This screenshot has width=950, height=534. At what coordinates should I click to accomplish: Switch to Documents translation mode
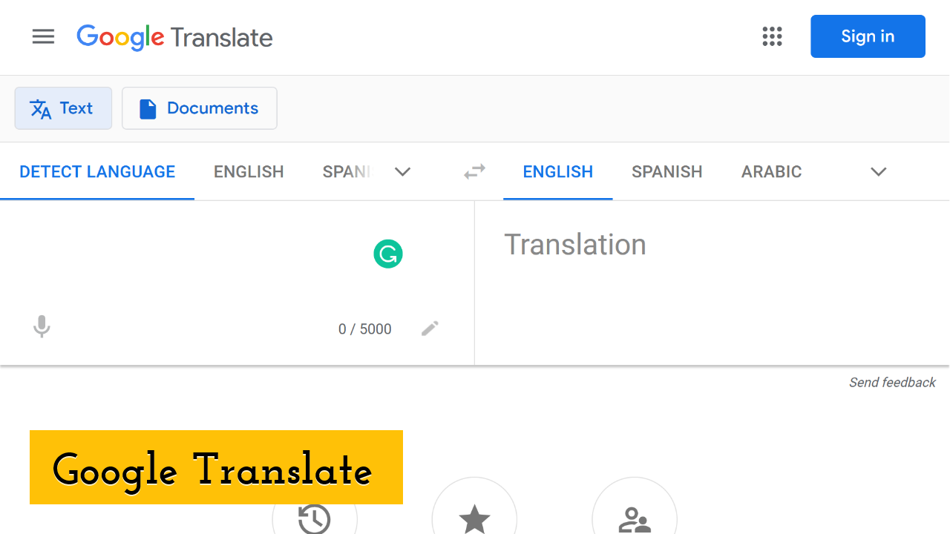[x=200, y=108]
